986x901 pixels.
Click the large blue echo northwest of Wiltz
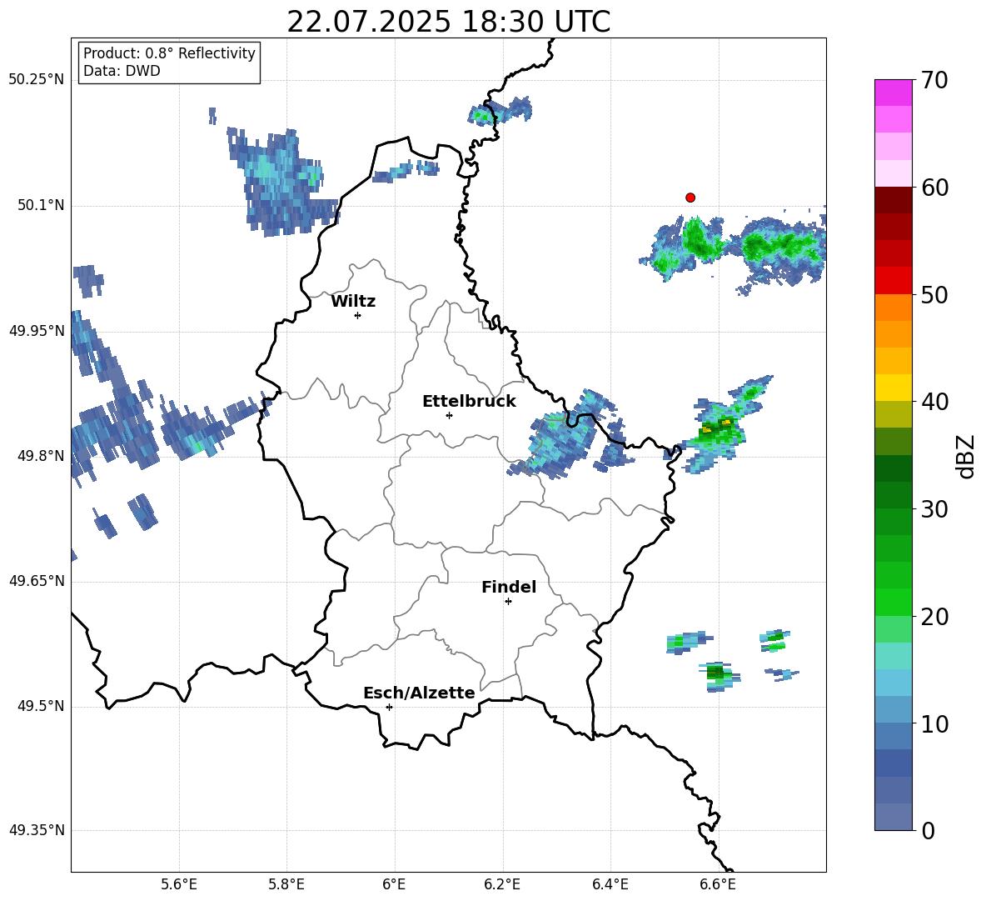coord(283,183)
